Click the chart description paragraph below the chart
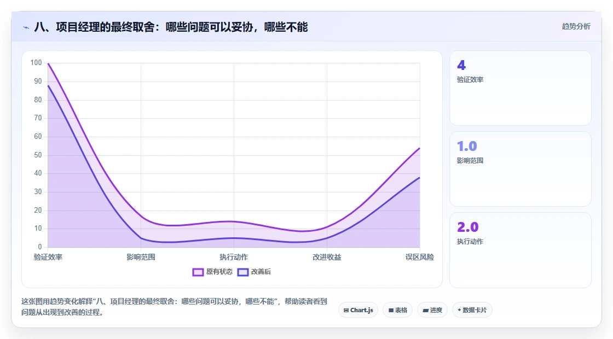 click(174, 307)
